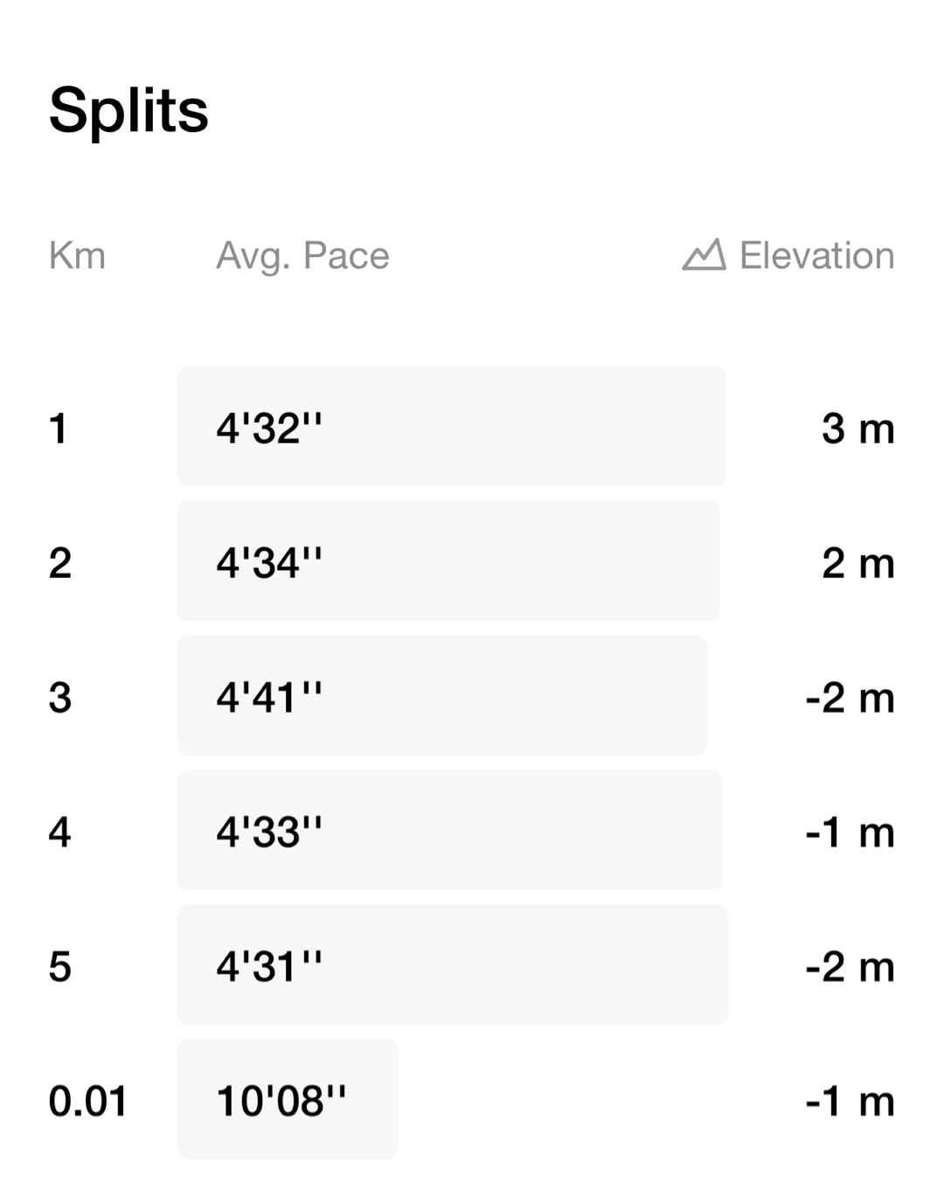Click the 10'08'' pace bar
Screen dimensions: 944x1198
point(288,1099)
